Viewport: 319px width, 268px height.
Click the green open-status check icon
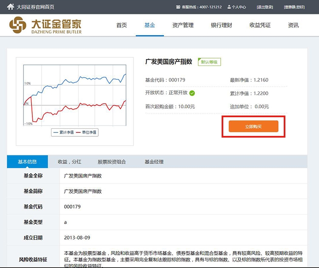(192, 93)
